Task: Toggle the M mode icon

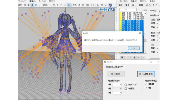Action: click(x=105, y=5)
